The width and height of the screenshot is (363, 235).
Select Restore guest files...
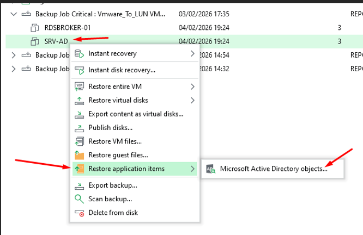[135, 155]
